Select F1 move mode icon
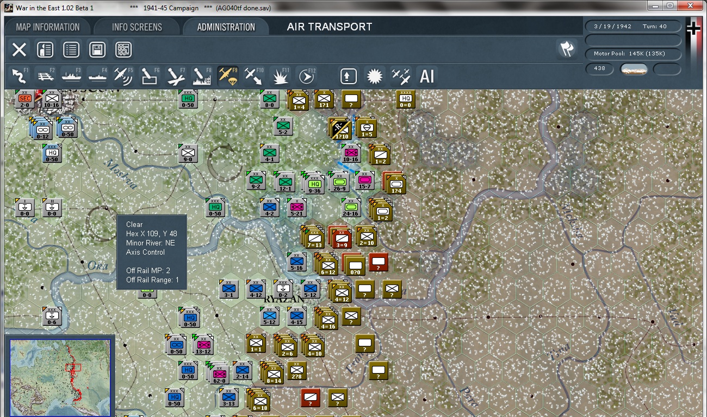Viewport: 707px width, 417px height. (x=20, y=76)
